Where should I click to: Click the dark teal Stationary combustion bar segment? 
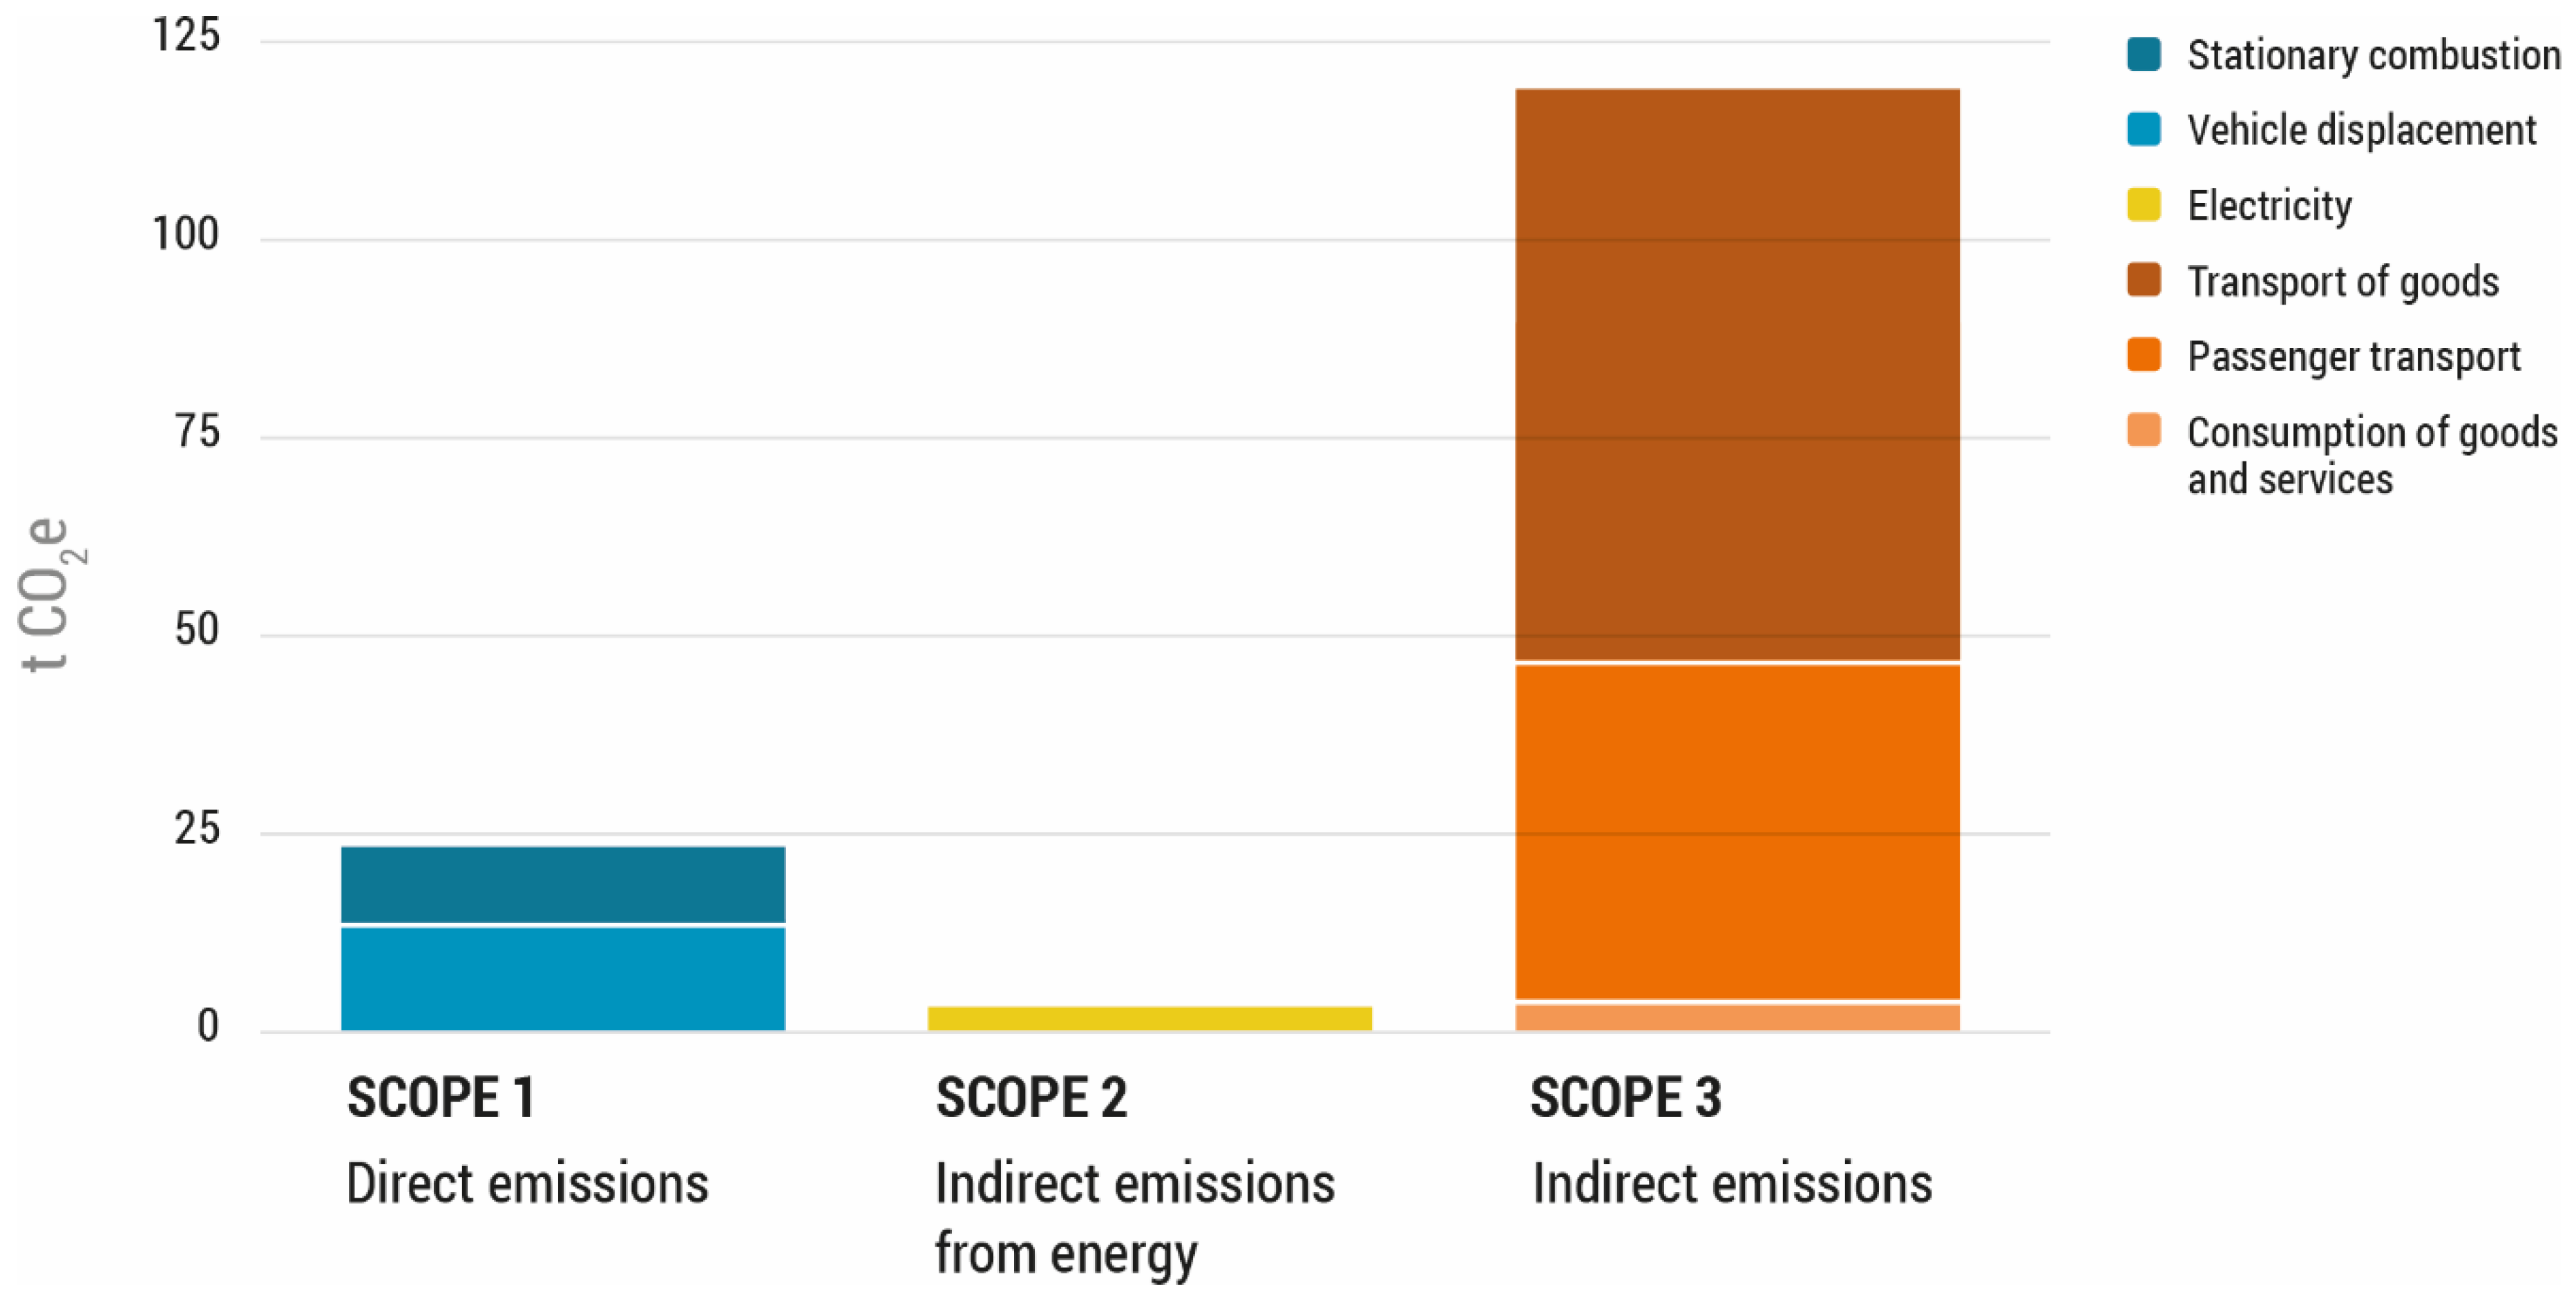pyautogui.click(x=563, y=884)
